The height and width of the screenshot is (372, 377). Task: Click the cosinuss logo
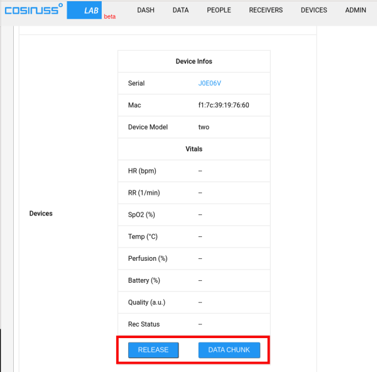coord(33,10)
